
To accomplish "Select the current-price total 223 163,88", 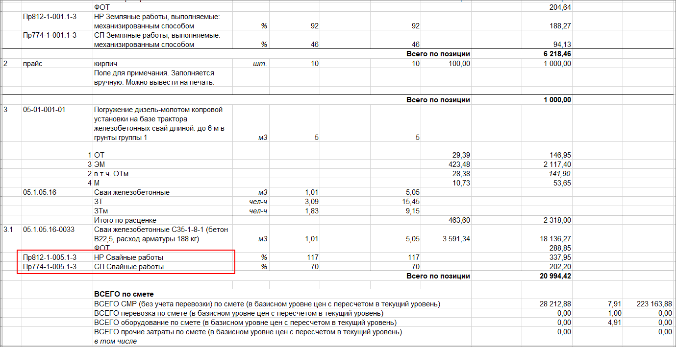I will tap(655, 304).
